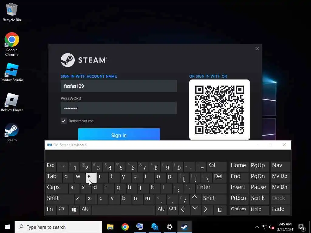Toggle the right Shift key
The height and width of the screenshot is (233, 311).
click(x=214, y=199)
